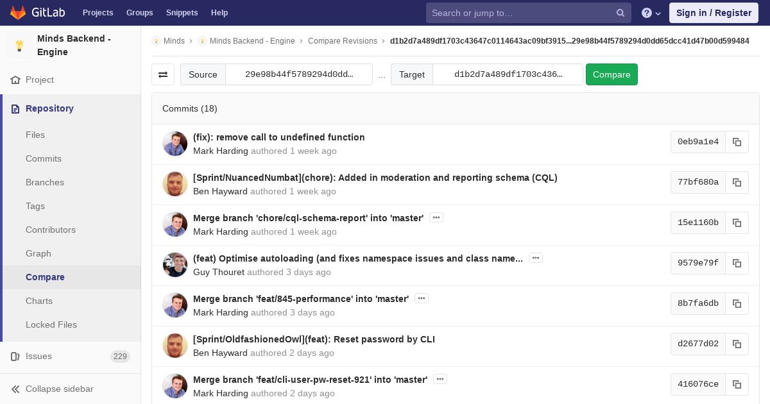Expand description of 'feat/cli-user-pw-reset-921' merge commit

point(440,380)
